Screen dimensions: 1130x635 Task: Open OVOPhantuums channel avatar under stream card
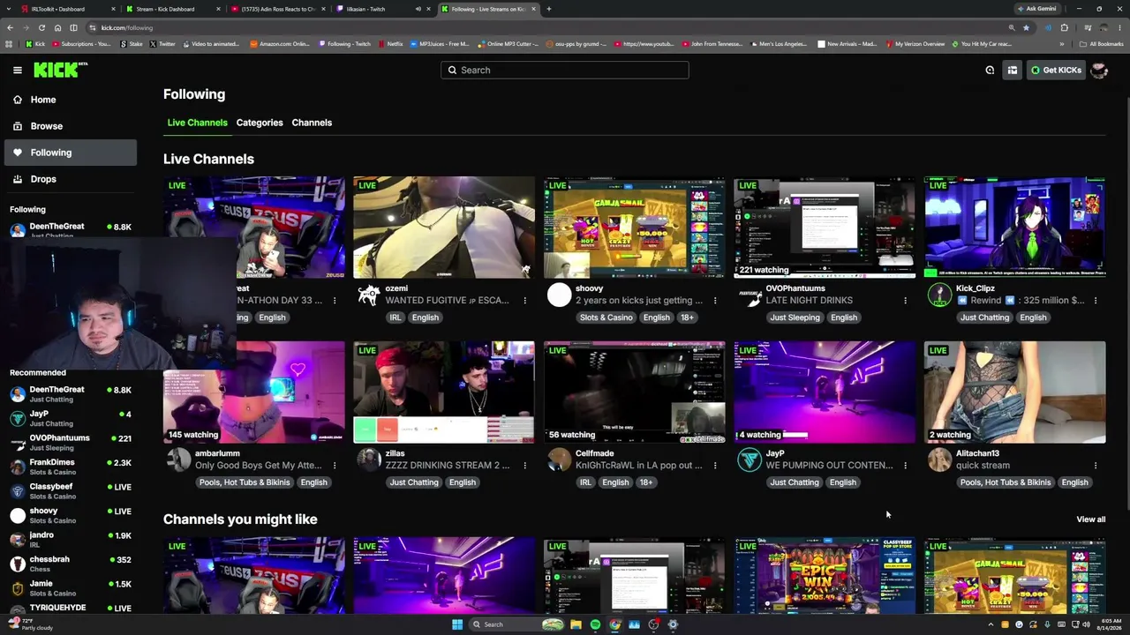[x=750, y=295]
